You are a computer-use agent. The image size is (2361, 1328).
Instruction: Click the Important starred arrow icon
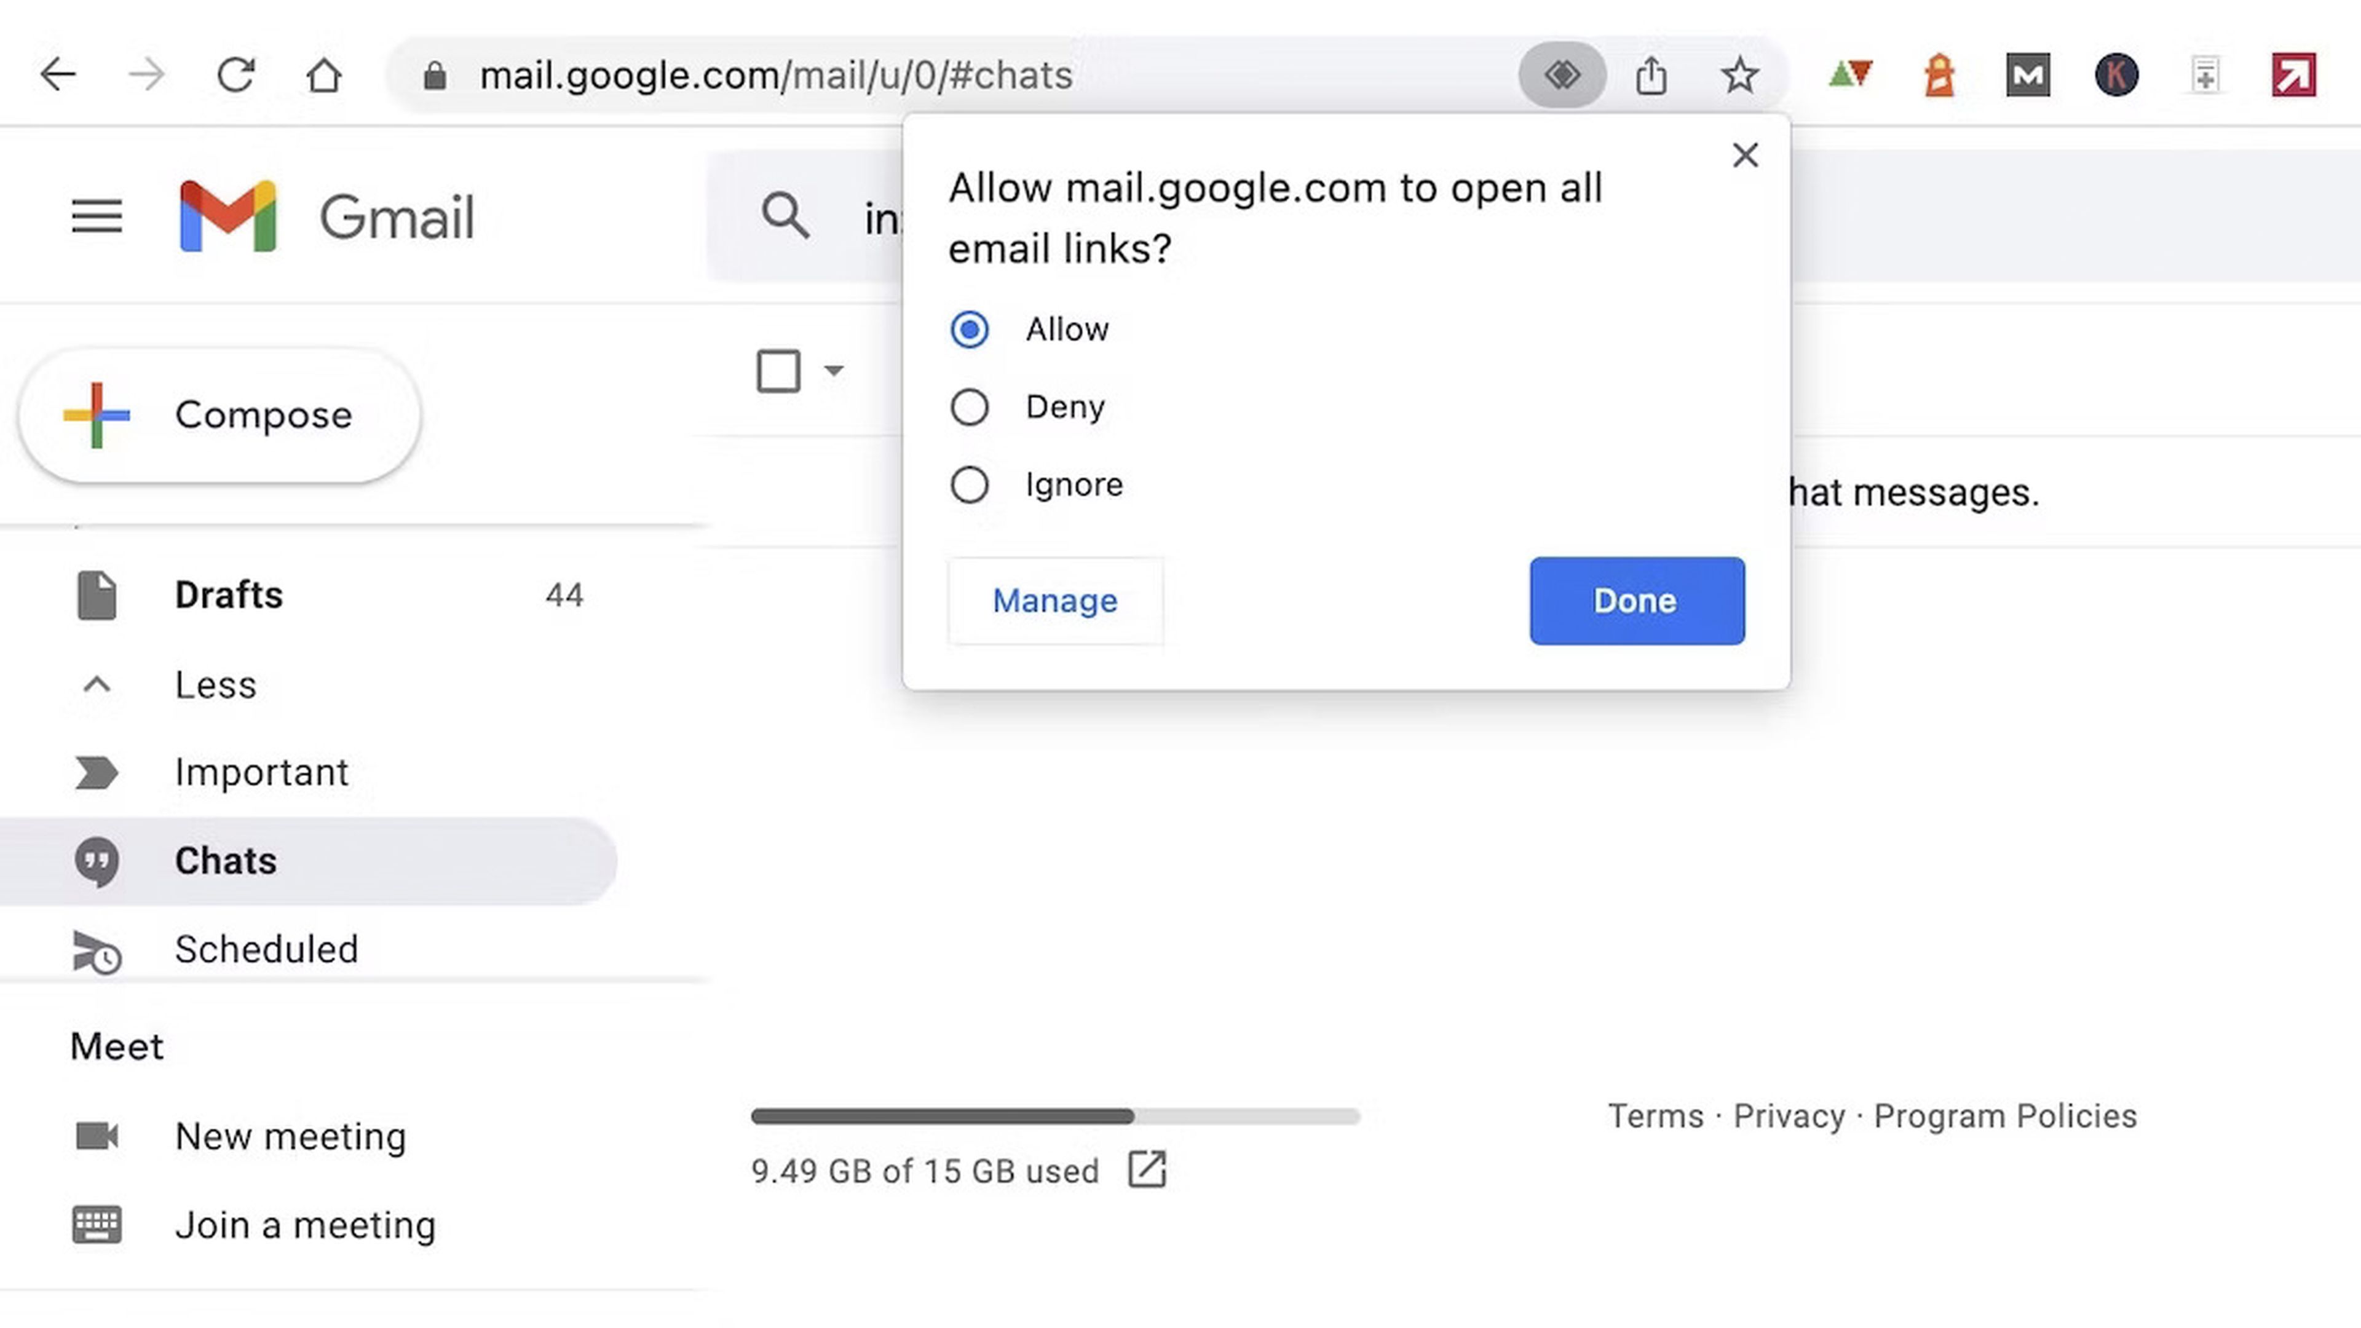point(96,772)
